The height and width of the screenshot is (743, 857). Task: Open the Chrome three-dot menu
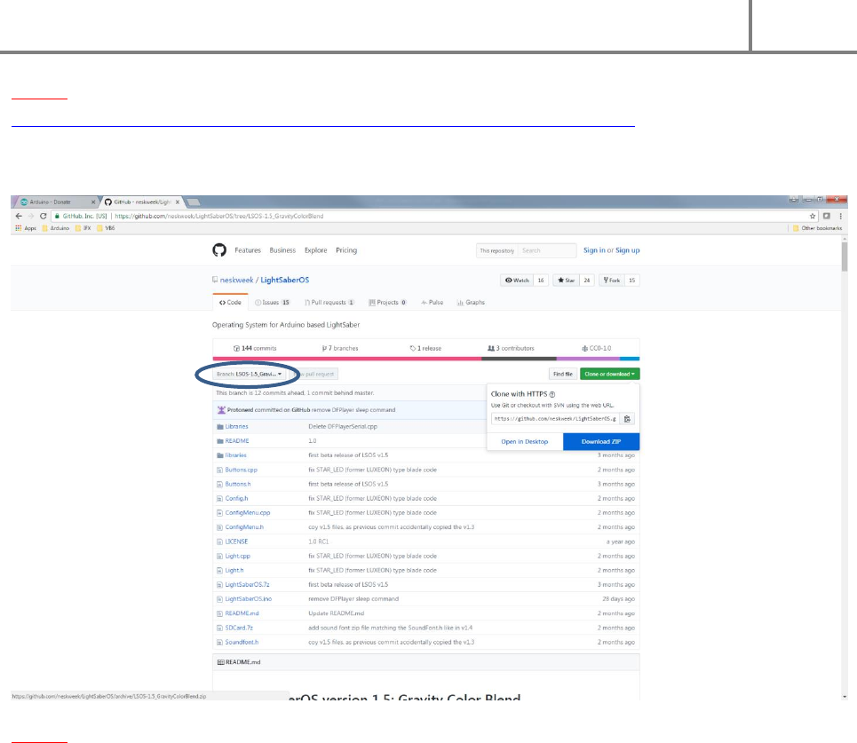pos(841,216)
